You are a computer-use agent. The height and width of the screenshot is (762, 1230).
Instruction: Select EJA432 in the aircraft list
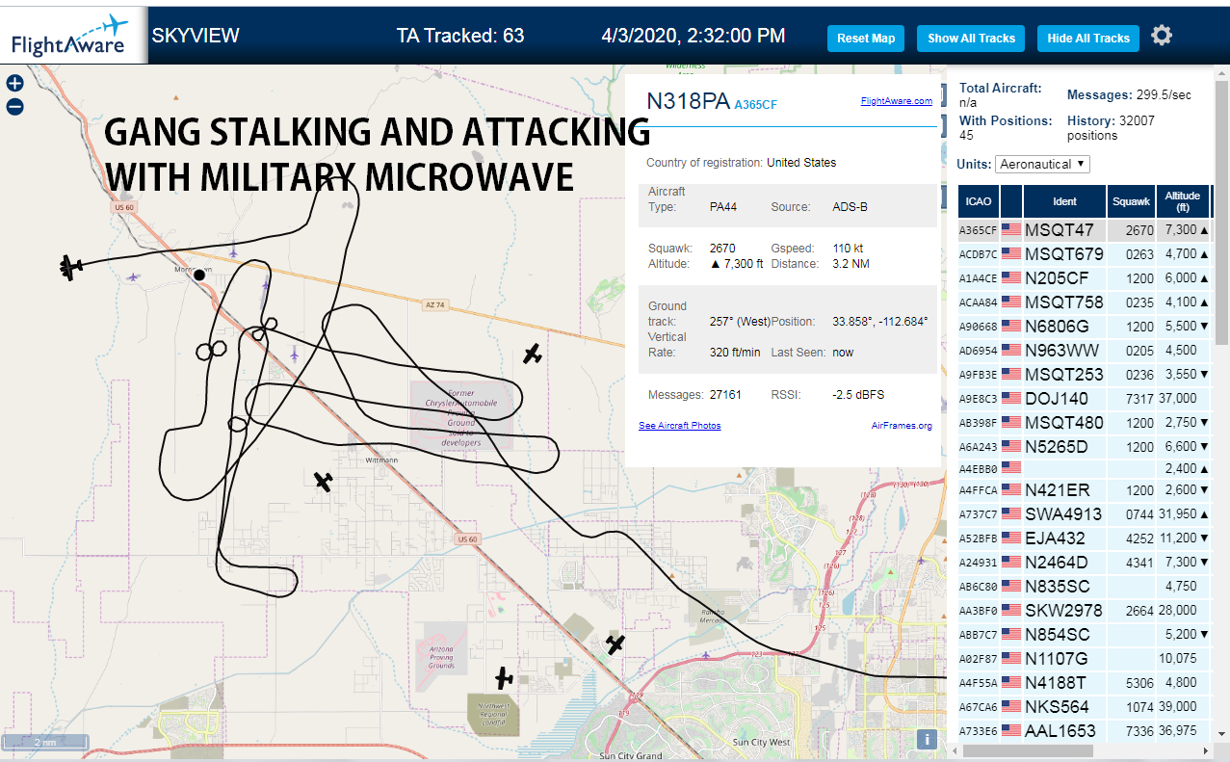point(1055,539)
